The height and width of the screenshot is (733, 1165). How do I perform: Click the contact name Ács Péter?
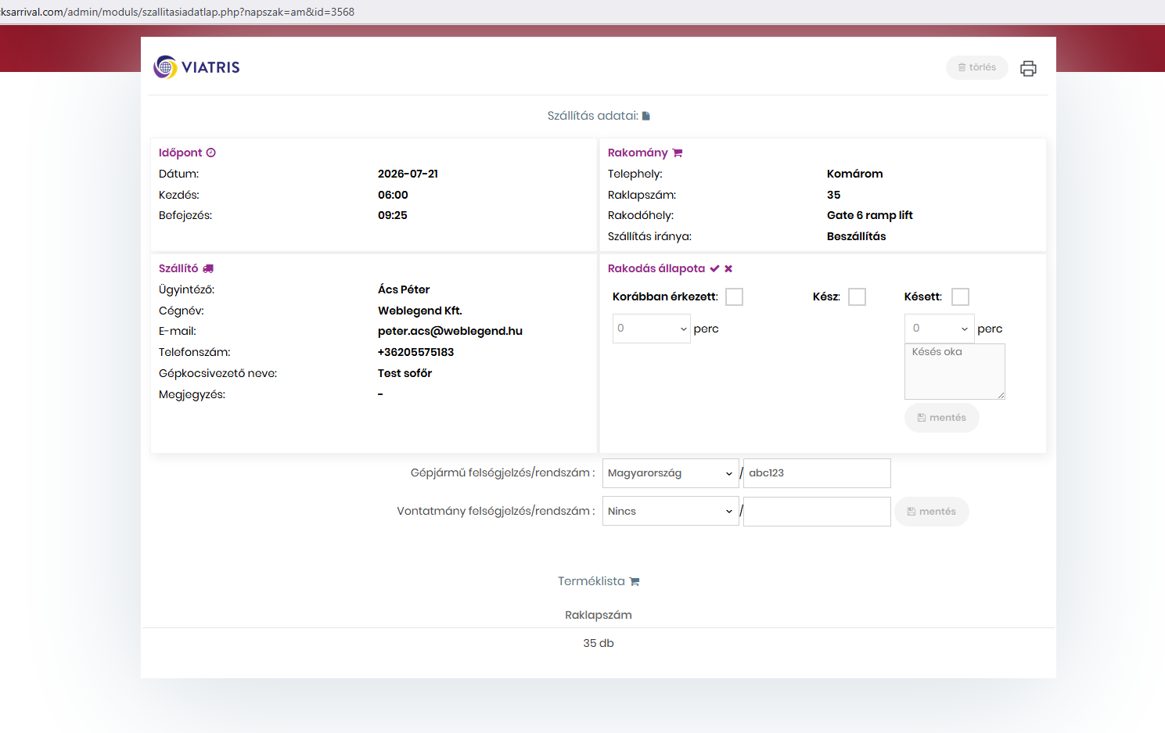tap(404, 289)
